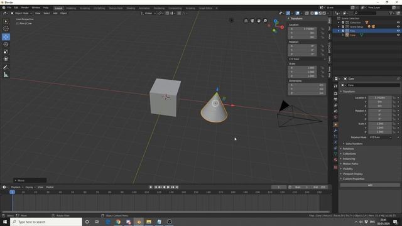This screenshot has height=226, width=402.
Task: Open the World properties tab icon
Action: click(335, 117)
